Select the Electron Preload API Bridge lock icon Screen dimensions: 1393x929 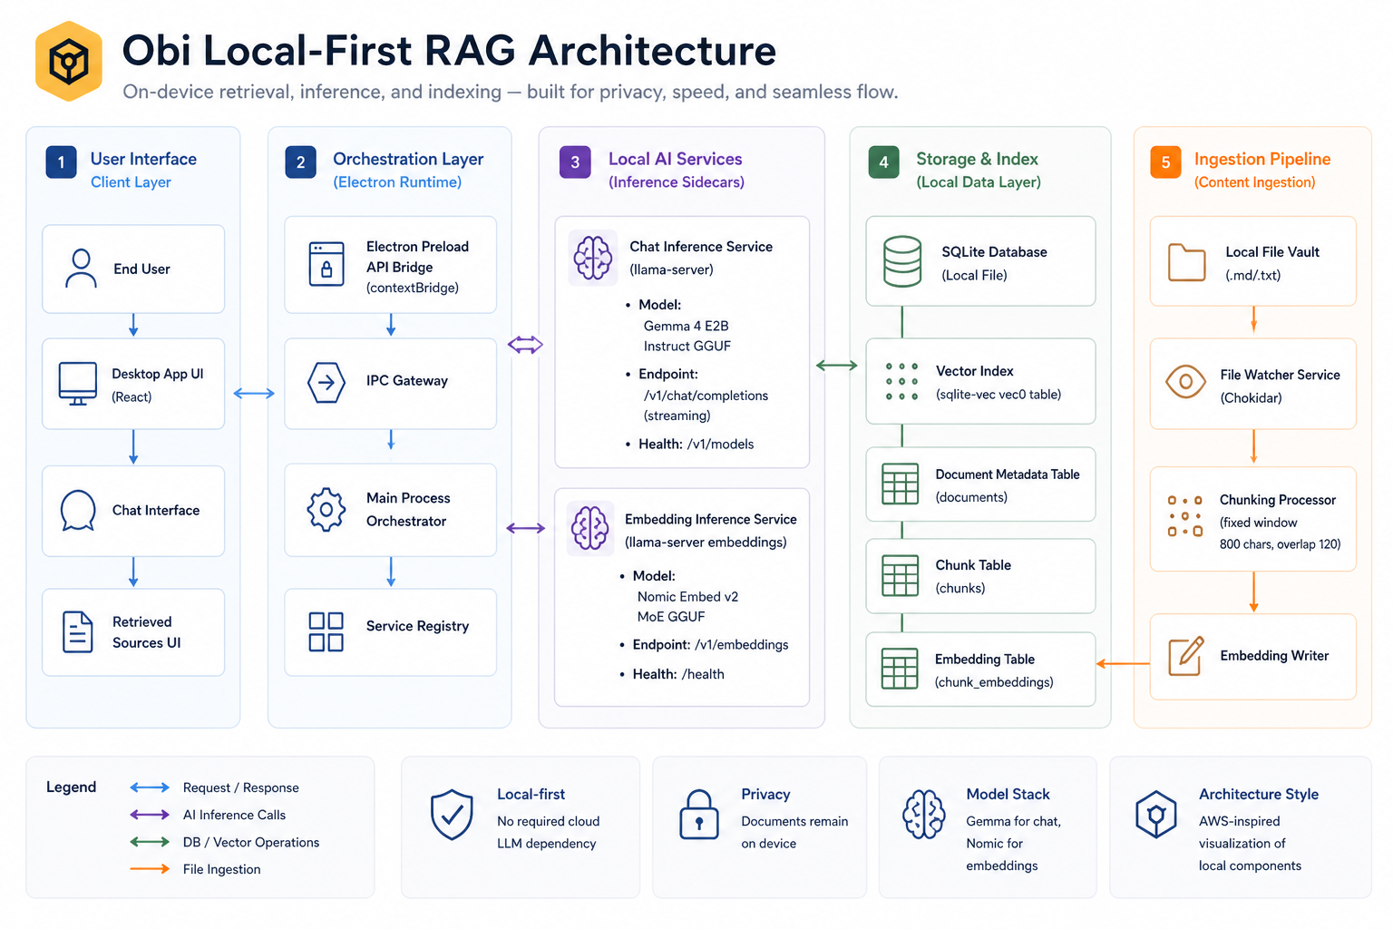pyautogui.click(x=326, y=264)
